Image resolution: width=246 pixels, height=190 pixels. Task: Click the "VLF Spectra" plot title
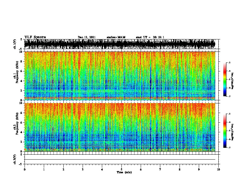(x=35, y=37)
